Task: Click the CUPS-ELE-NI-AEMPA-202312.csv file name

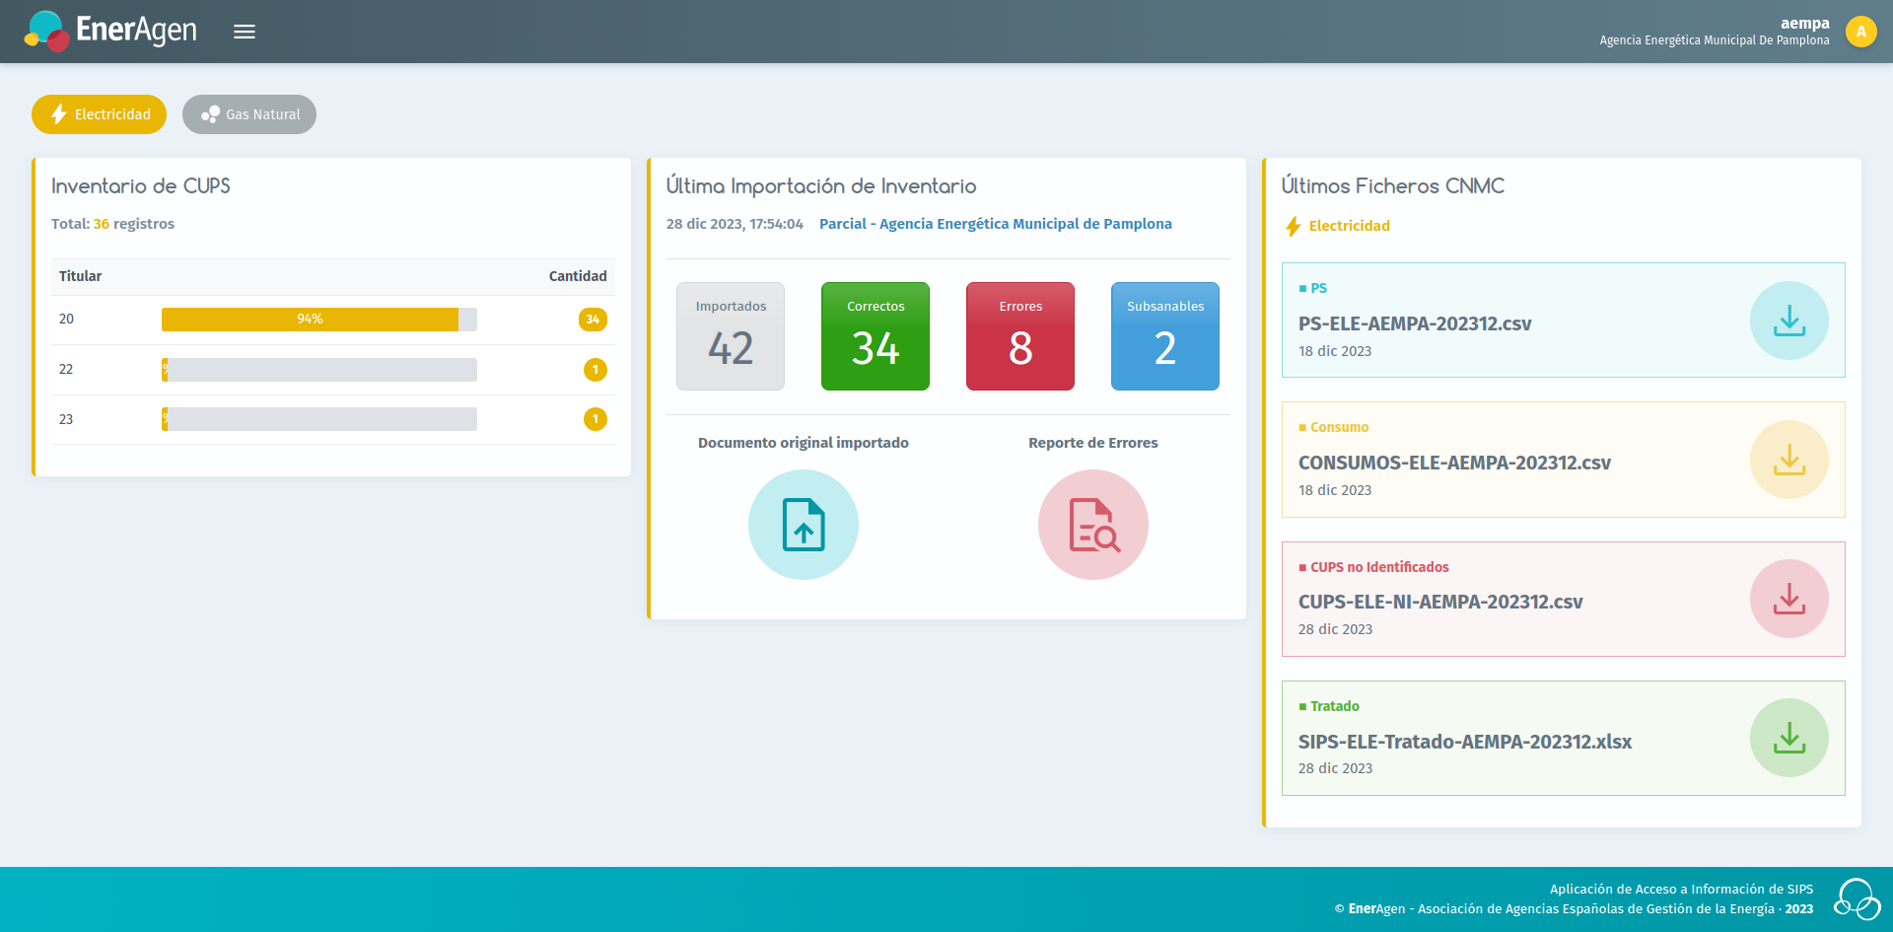Action: [1440, 602]
